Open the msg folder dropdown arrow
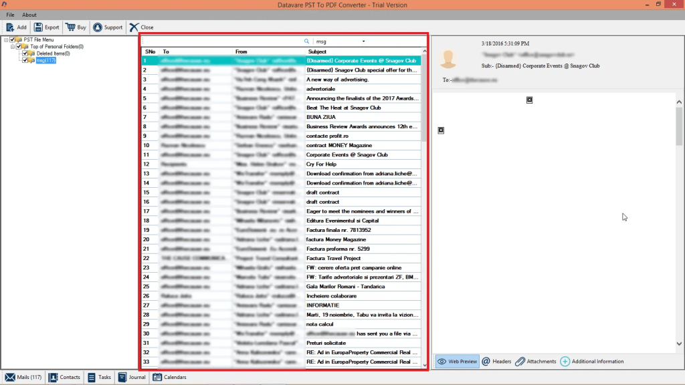 pyautogui.click(x=364, y=41)
